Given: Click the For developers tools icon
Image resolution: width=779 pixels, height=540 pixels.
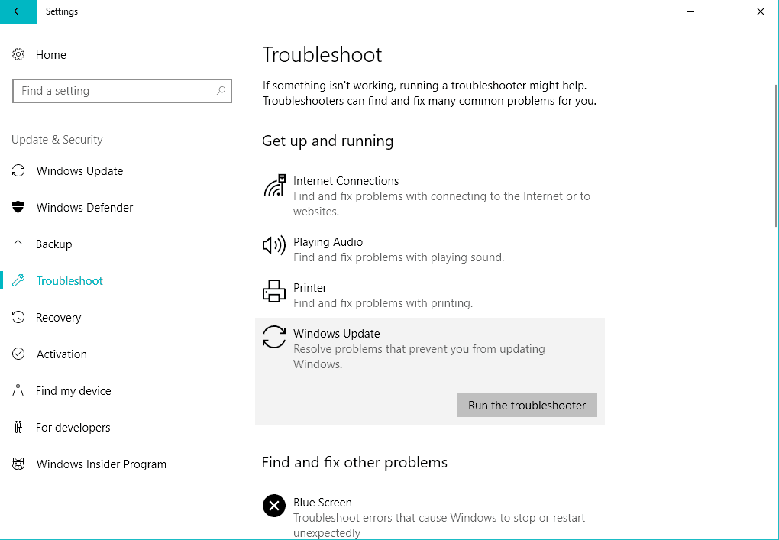Looking at the screenshot, I should tap(18, 428).
